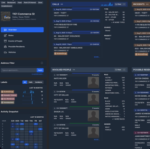Open NATE WILSON person card
Viewport: 150px width, 149px height.
(76, 81)
